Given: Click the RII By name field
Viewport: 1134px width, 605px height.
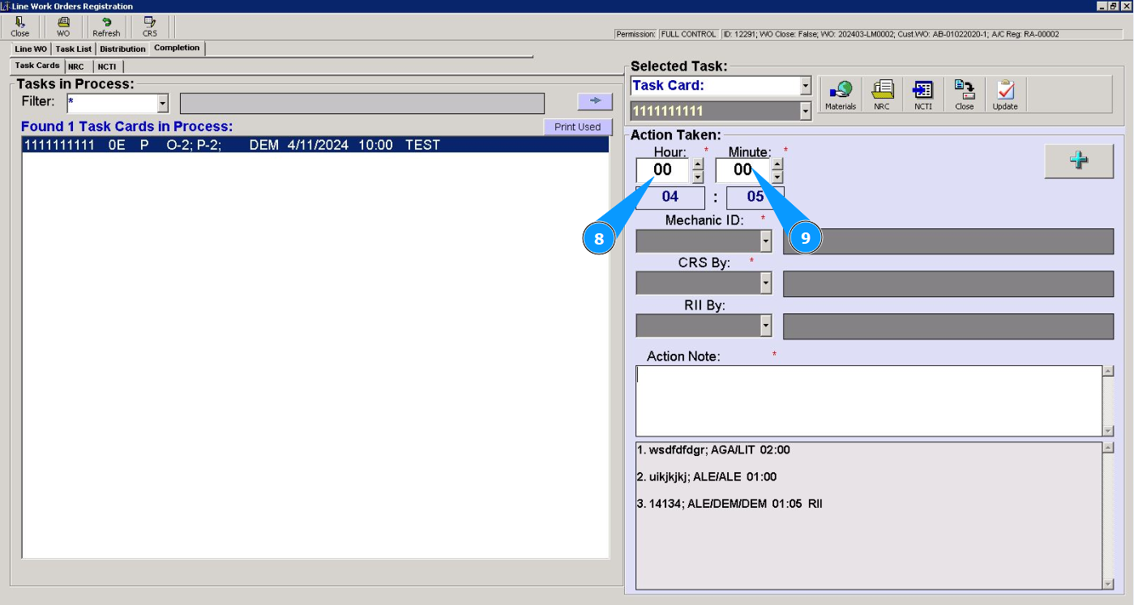Looking at the screenshot, I should [948, 326].
